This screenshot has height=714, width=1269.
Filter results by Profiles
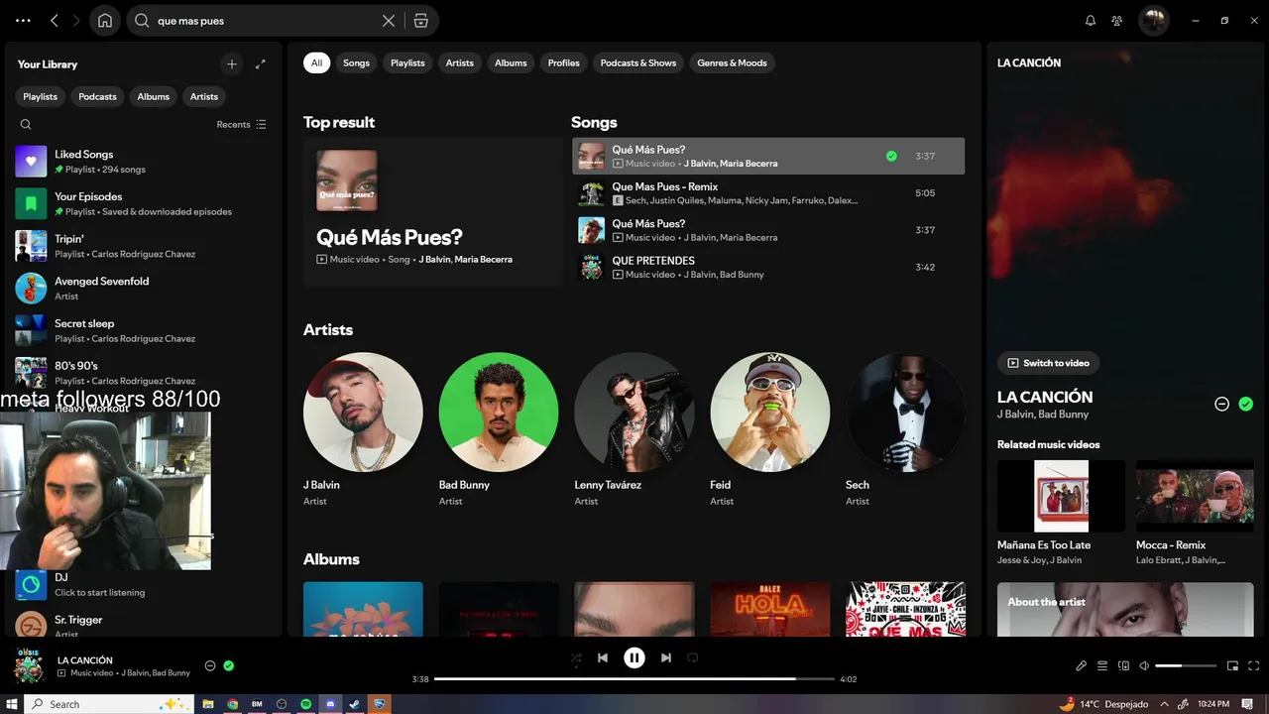click(564, 63)
